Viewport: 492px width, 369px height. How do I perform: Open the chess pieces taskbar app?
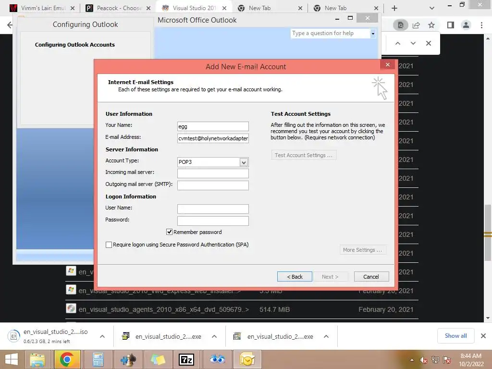point(128,359)
